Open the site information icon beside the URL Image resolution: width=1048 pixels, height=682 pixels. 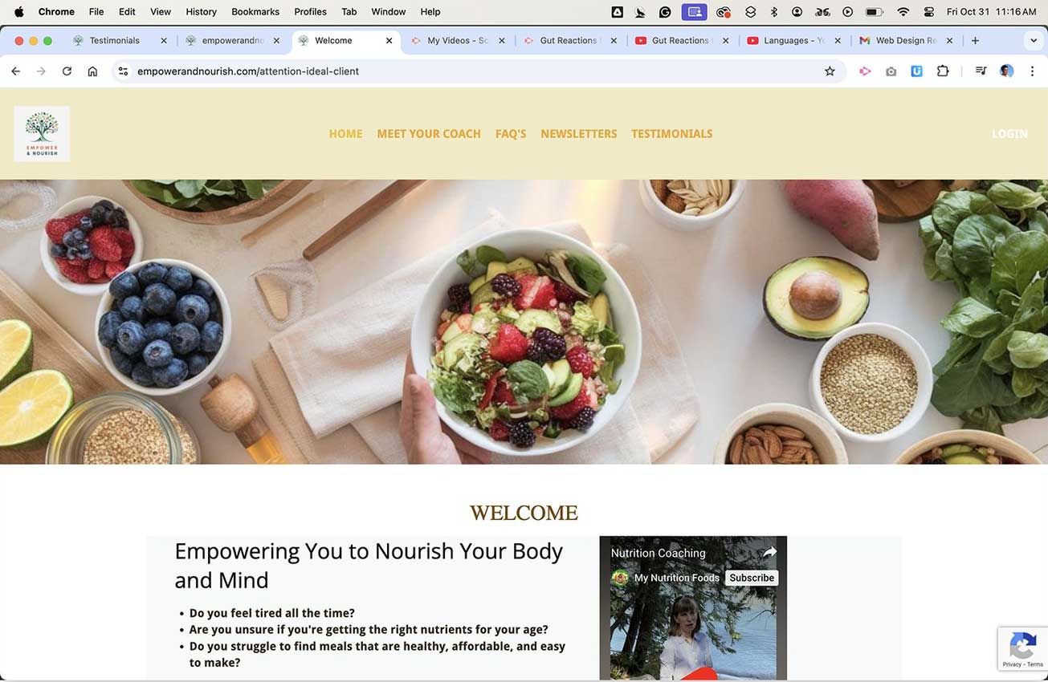[x=123, y=71]
